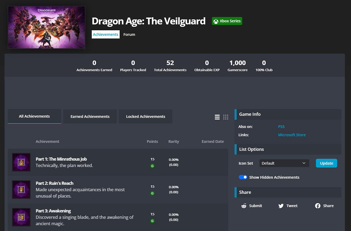Open the Achievements tab
Viewport: 351px width, 231px height.
pos(106,35)
